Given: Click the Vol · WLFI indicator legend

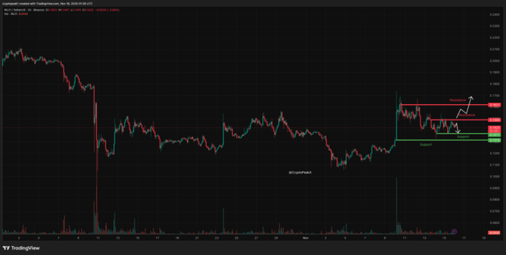Looking at the screenshot, I should click(x=16, y=13).
